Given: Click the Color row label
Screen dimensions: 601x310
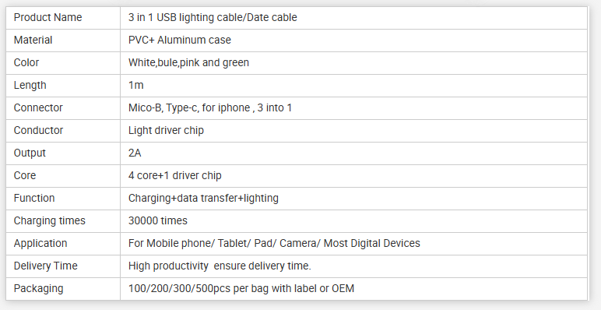Looking at the screenshot, I should pos(26,62).
